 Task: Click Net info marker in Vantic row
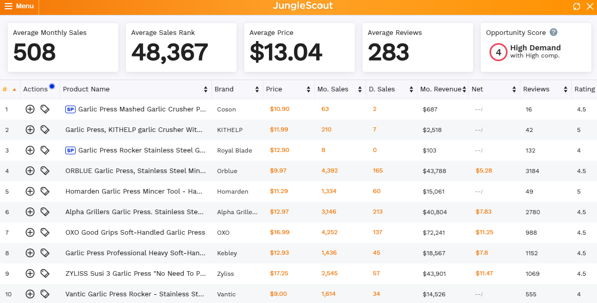(x=479, y=294)
